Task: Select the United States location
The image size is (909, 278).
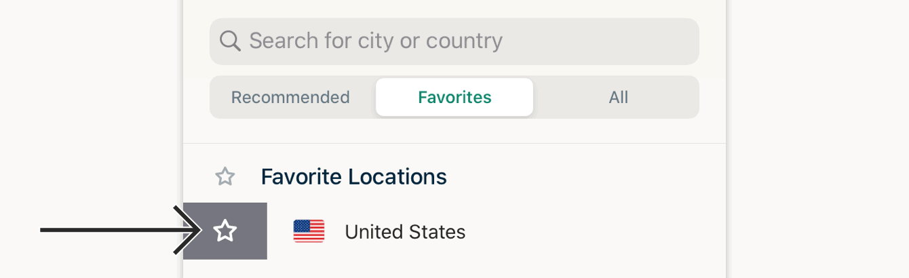Action: pyautogui.click(x=405, y=232)
